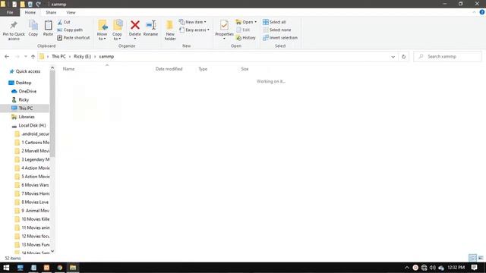Show file History
Image resolution: width=486 pixels, height=273 pixels.
pos(246,37)
